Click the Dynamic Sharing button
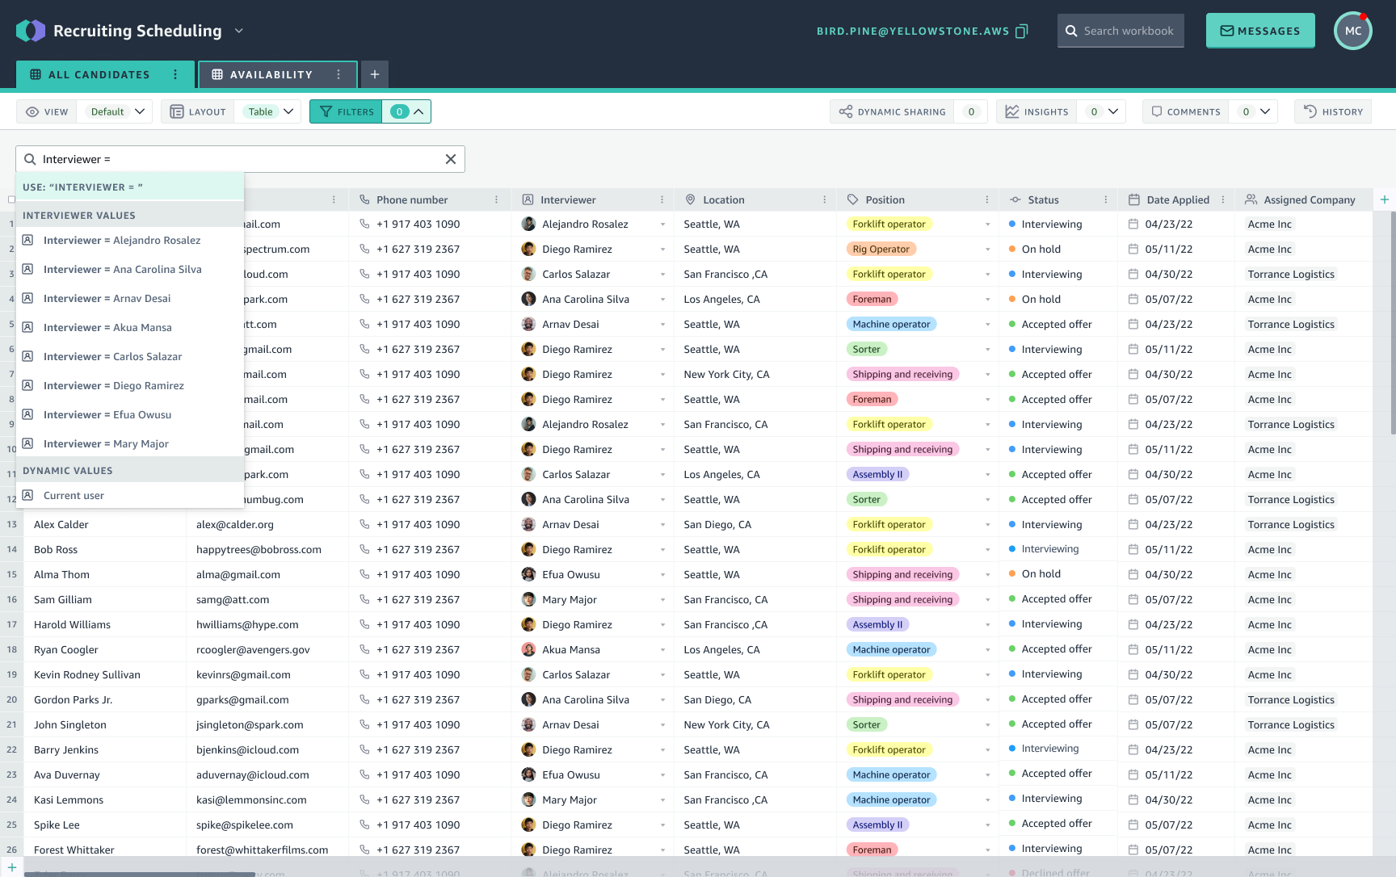This screenshot has width=1396, height=877. click(x=893, y=111)
